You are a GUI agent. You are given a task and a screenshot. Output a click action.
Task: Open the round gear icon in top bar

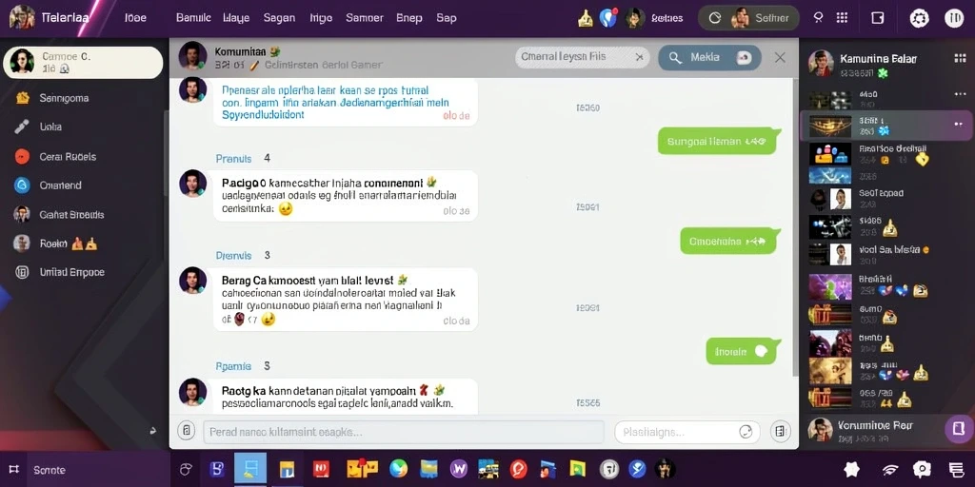click(919, 18)
